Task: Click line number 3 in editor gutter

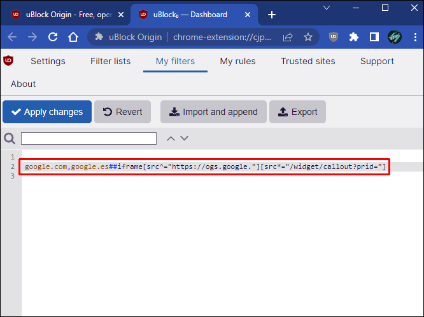Action: 13,176
